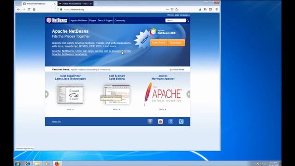
Task: Click See All News
Action: (x=177, y=70)
